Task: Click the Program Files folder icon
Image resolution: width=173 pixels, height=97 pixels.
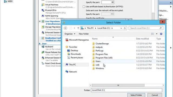Action: click(94, 54)
